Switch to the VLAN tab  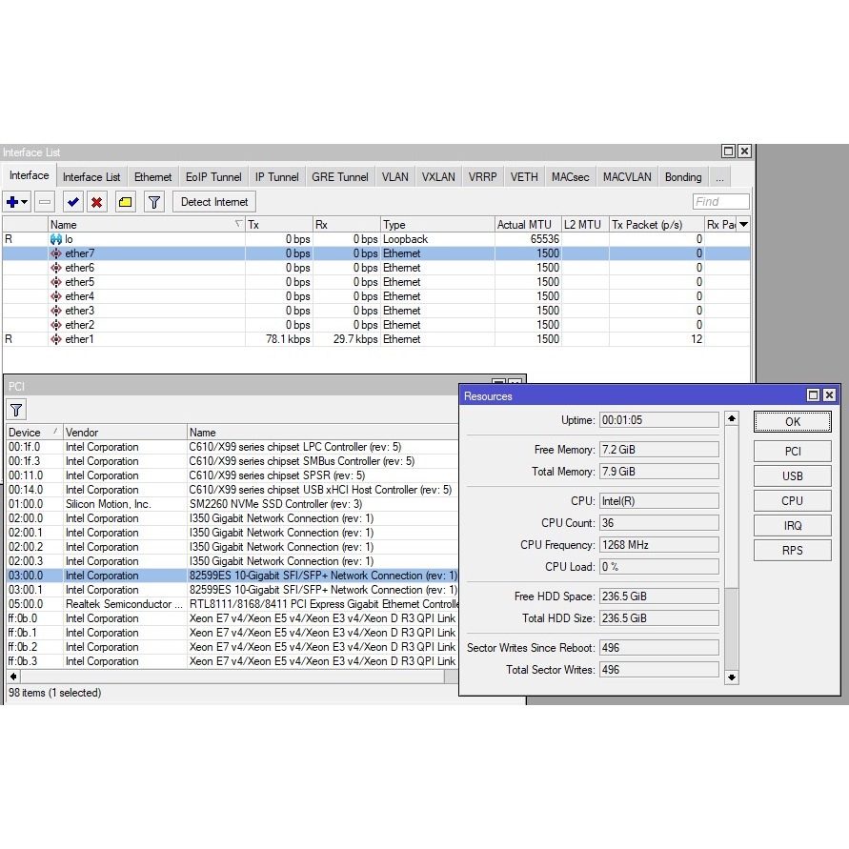point(394,177)
